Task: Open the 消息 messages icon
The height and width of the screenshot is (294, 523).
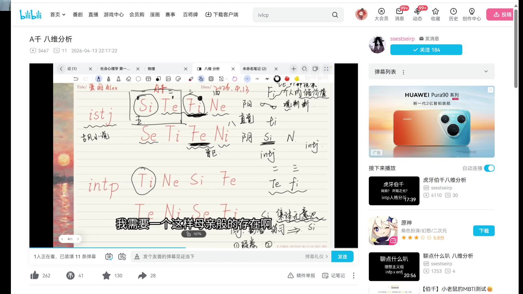Action: 399,11
